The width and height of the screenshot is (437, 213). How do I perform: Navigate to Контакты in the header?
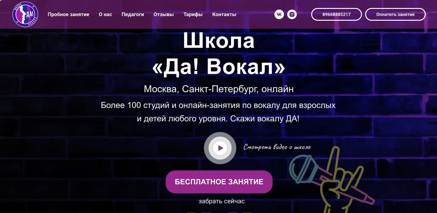pyautogui.click(x=224, y=15)
